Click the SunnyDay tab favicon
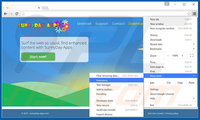The image size is (200, 120). pos(7,8)
